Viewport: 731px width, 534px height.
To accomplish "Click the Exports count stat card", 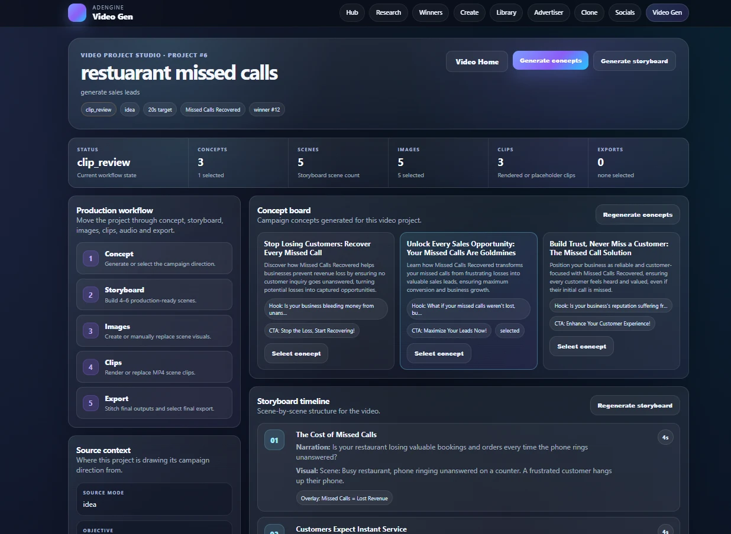I will click(638, 162).
